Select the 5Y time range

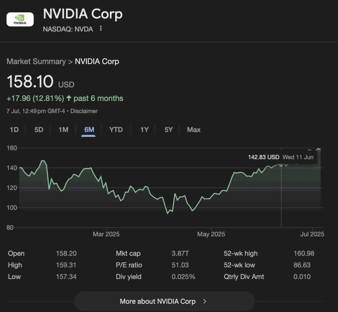coord(168,130)
